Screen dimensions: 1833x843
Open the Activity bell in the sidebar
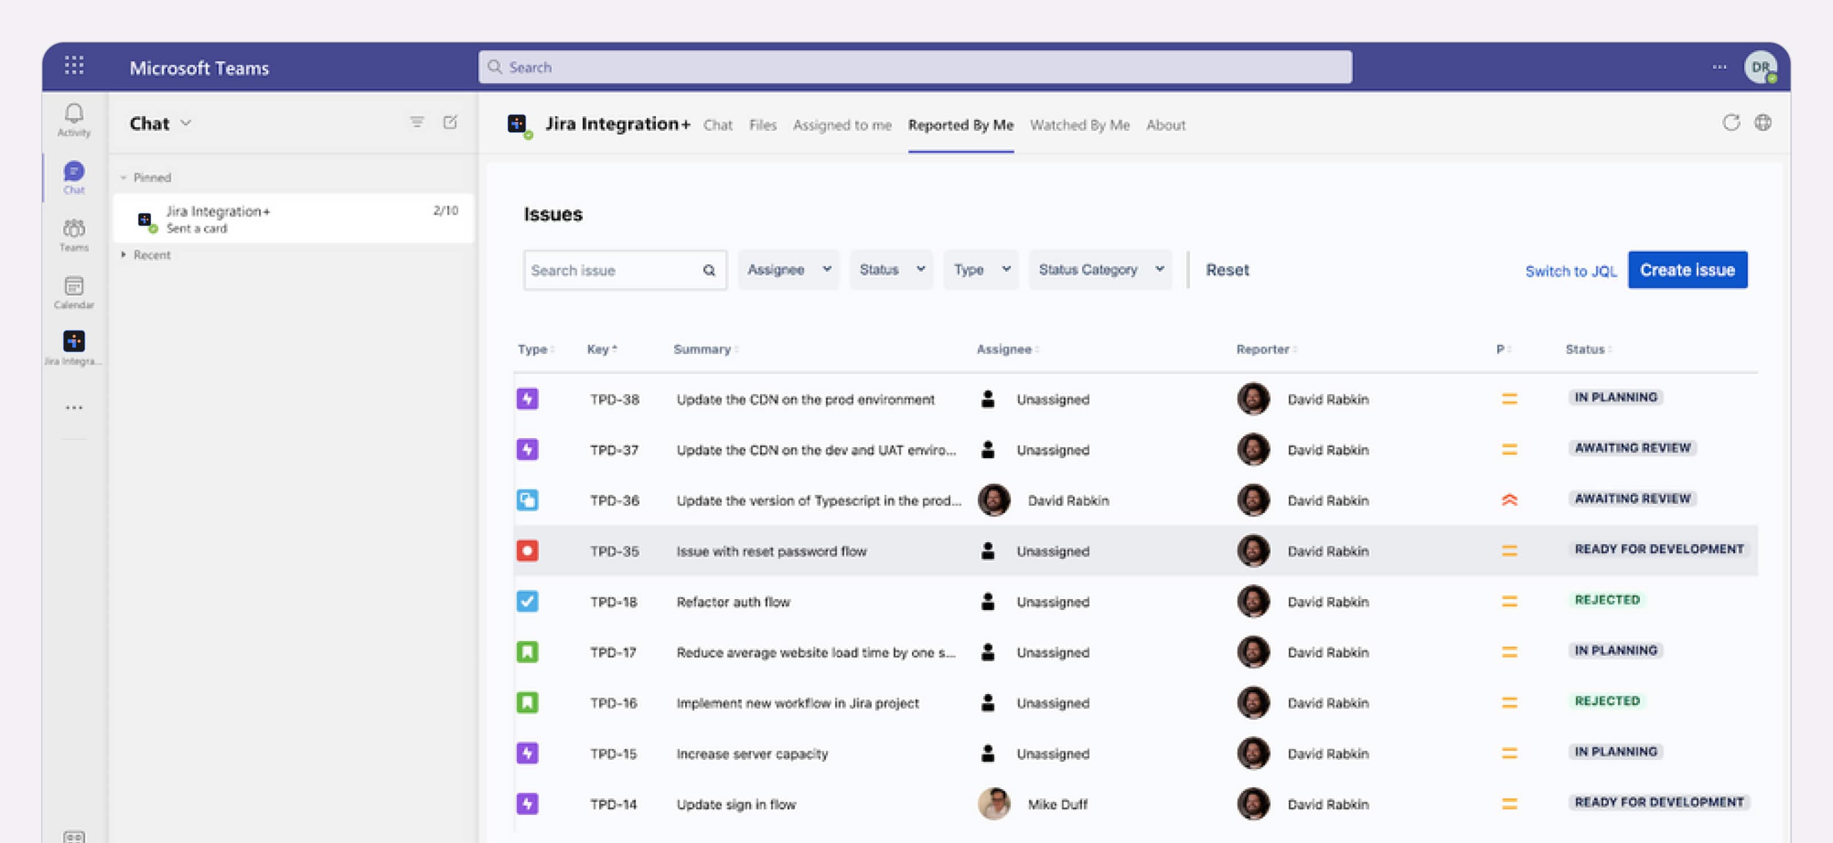tap(74, 120)
